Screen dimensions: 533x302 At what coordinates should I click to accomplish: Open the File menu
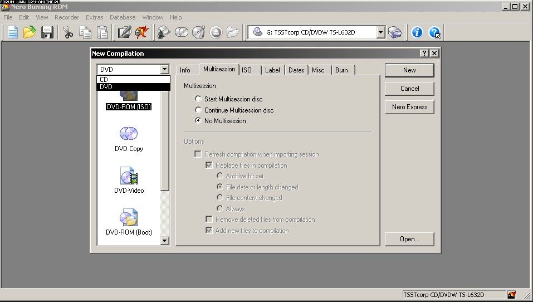(8, 17)
